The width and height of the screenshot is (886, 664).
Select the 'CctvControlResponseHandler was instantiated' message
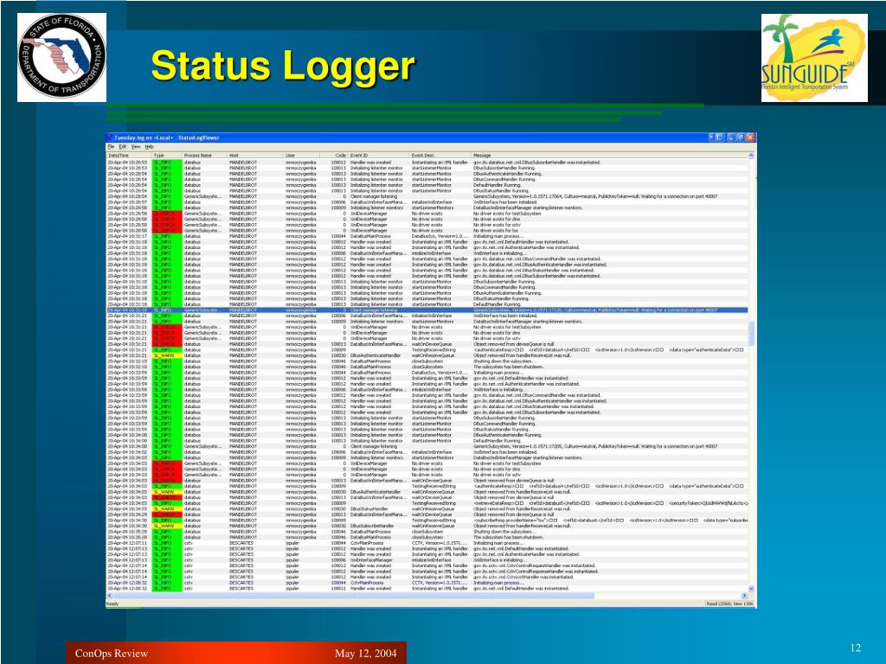pyautogui.click(x=536, y=571)
